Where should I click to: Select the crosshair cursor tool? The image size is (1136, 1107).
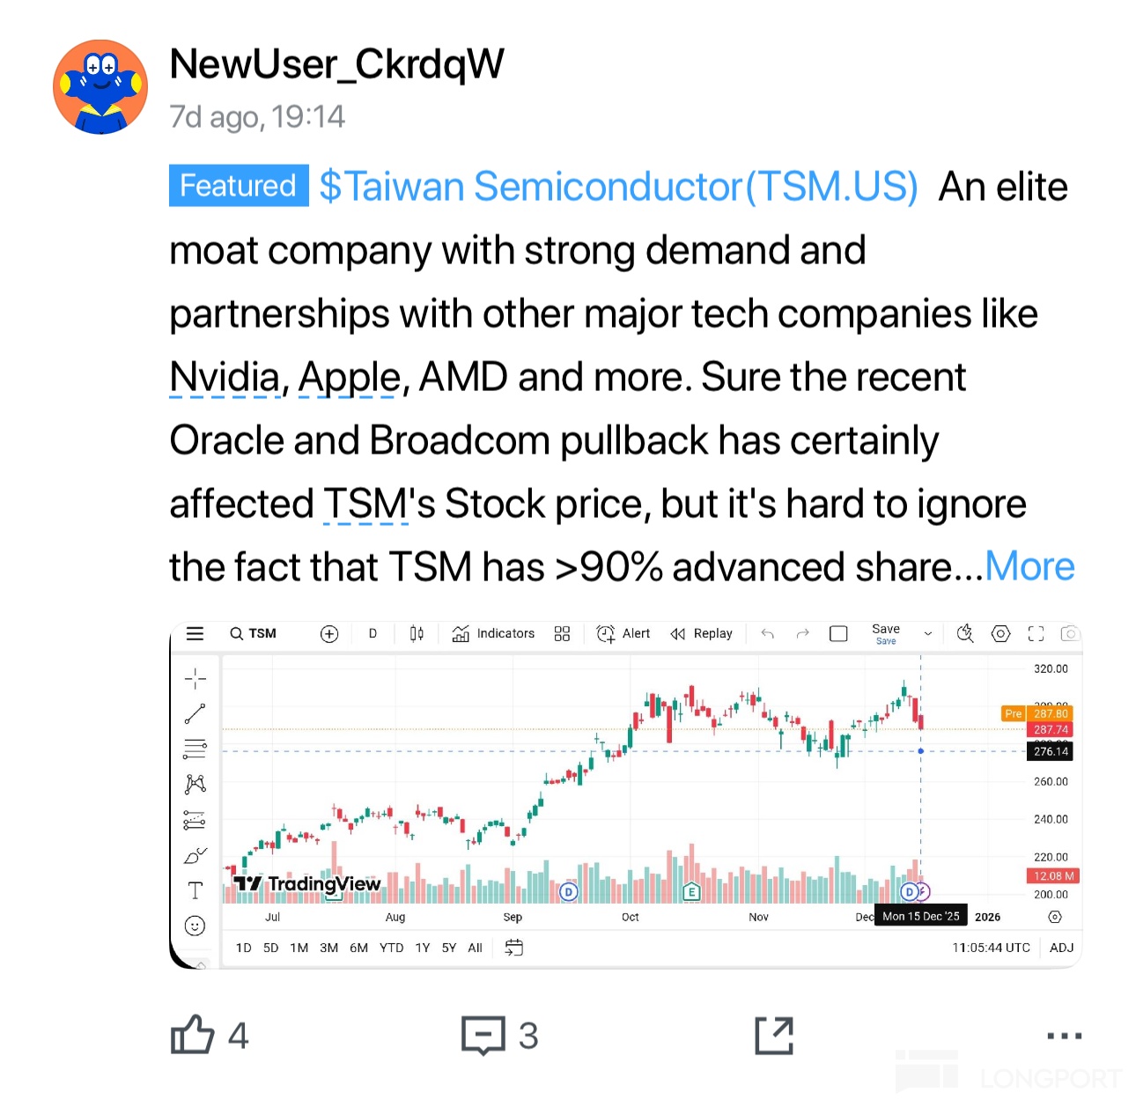pos(195,678)
